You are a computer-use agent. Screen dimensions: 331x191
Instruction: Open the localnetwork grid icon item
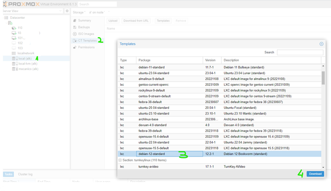click(14, 53)
